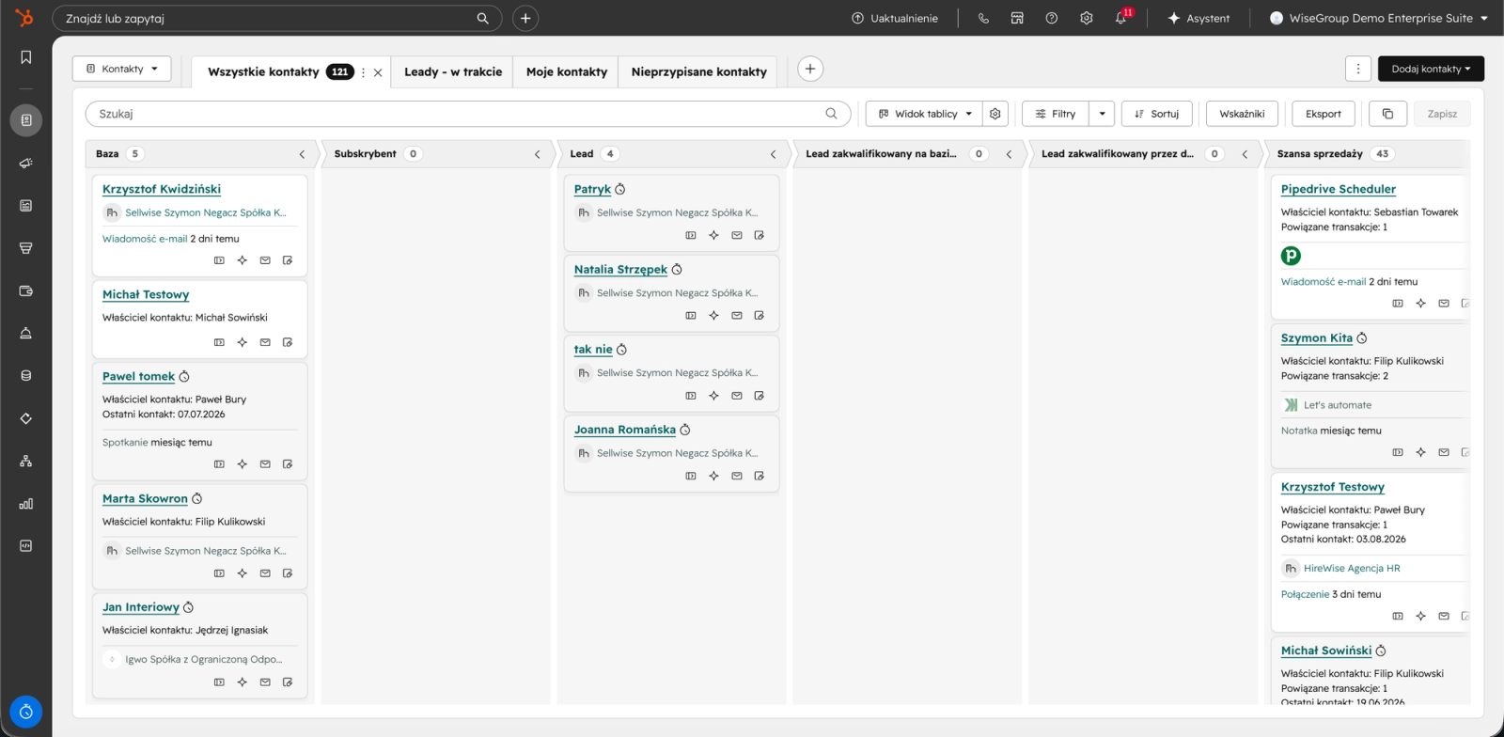Image resolution: width=1504 pixels, height=737 pixels.
Task: Collapse the Baza column
Action: pyautogui.click(x=302, y=154)
